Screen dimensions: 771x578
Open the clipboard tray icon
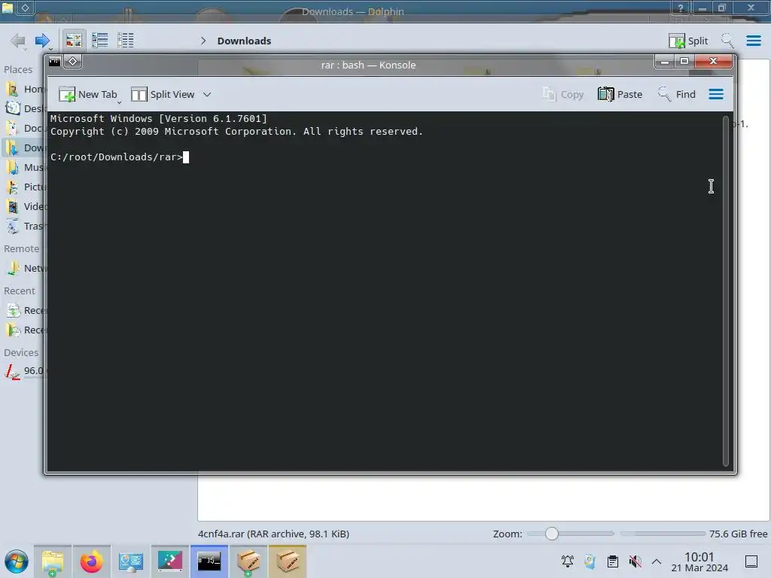(x=613, y=561)
